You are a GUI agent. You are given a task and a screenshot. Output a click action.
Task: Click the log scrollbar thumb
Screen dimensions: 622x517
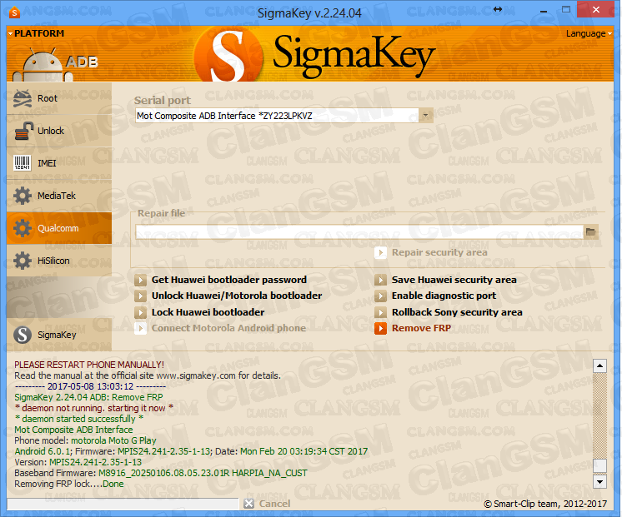[599, 465]
